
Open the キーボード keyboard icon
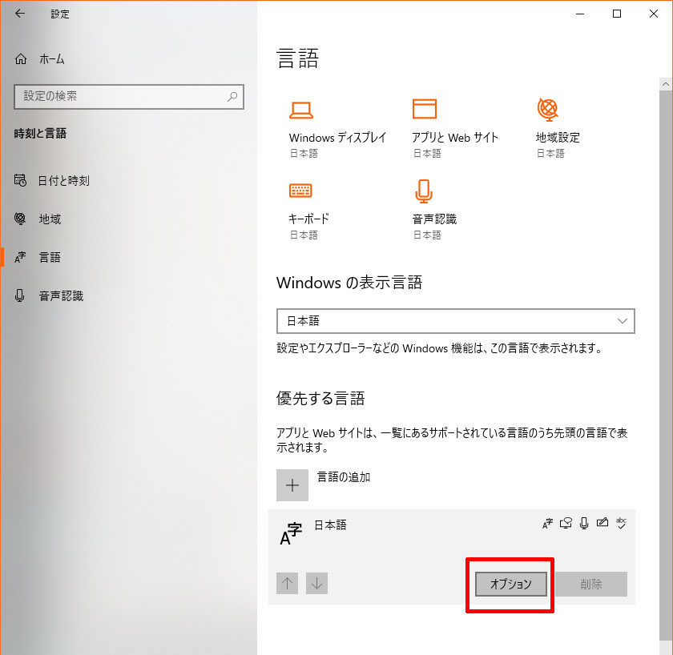click(300, 191)
